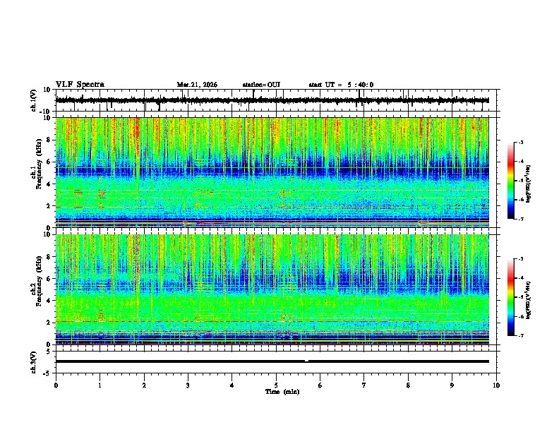The height and width of the screenshot is (432, 559).
Task: Click the ch.3 flat signal trace
Action: click(x=272, y=361)
